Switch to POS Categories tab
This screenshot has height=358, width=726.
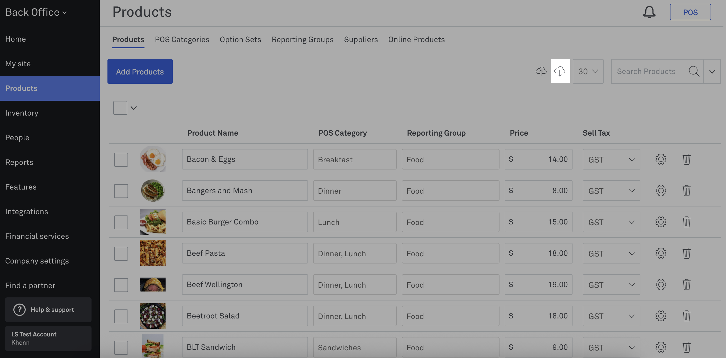tap(182, 40)
